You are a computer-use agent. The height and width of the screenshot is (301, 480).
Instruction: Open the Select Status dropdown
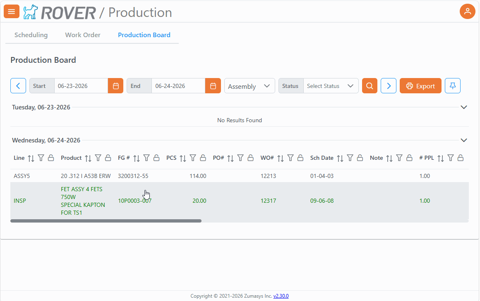(331, 86)
